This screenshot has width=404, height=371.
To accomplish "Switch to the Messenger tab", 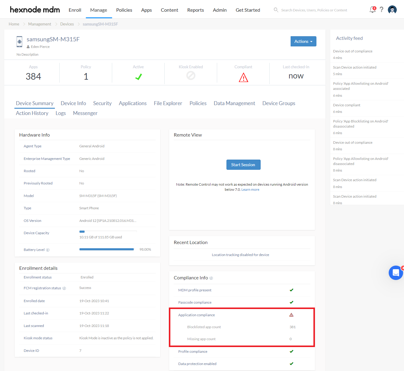I will click(85, 113).
